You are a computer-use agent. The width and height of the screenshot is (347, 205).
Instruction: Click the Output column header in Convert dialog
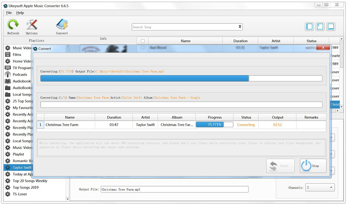click(278, 117)
